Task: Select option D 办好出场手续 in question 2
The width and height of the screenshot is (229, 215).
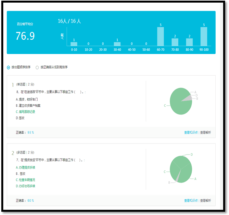Action: coord(25,186)
